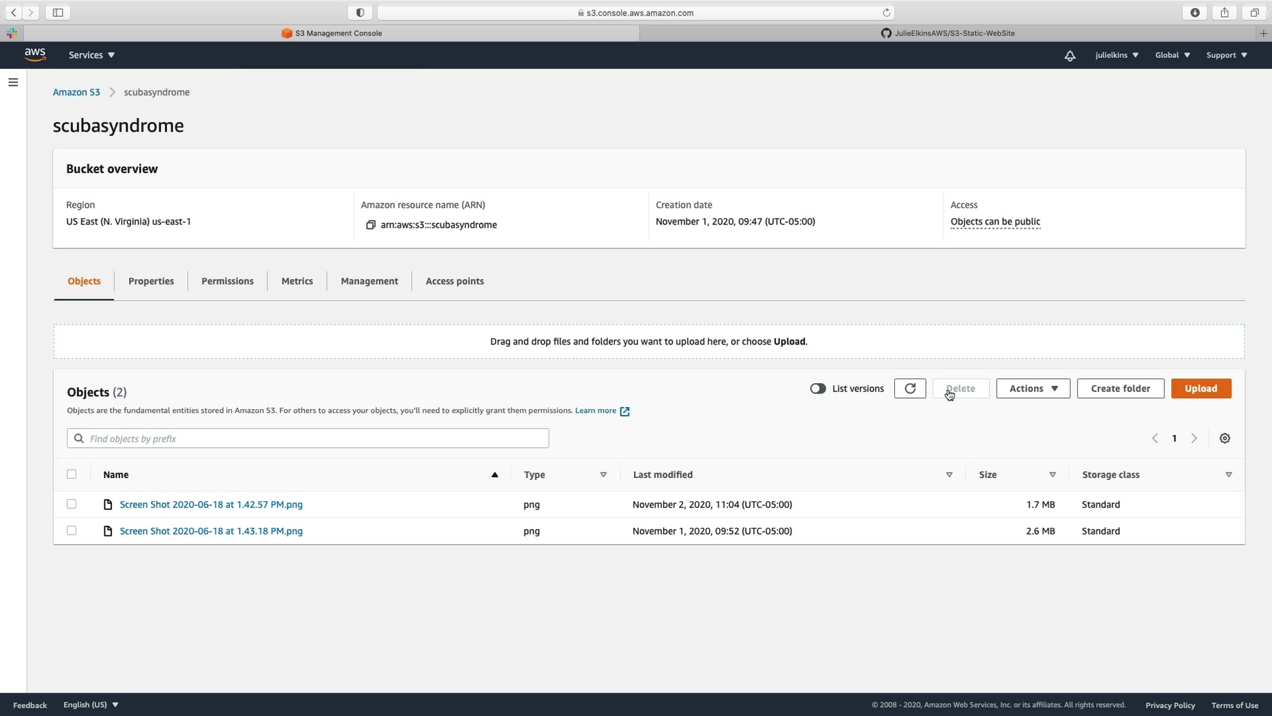
Task: Sort by Storage class column arrow
Action: (x=1228, y=475)
